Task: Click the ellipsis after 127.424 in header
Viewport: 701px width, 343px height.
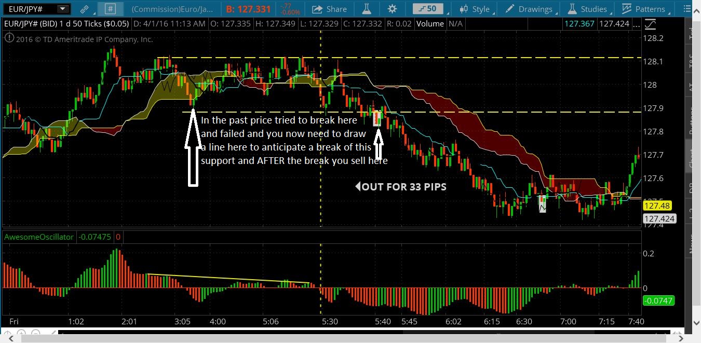Action: coord(636,24)
